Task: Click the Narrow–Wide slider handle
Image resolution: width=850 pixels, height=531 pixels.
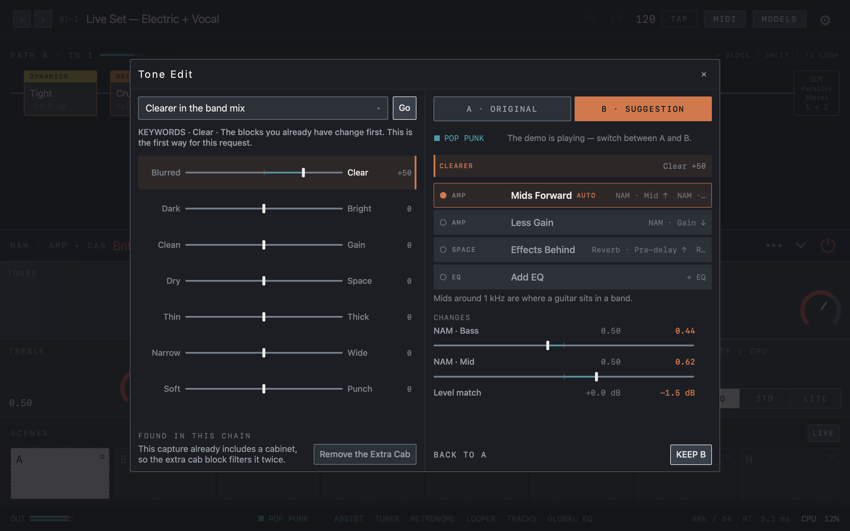Action: pos(264,353)
